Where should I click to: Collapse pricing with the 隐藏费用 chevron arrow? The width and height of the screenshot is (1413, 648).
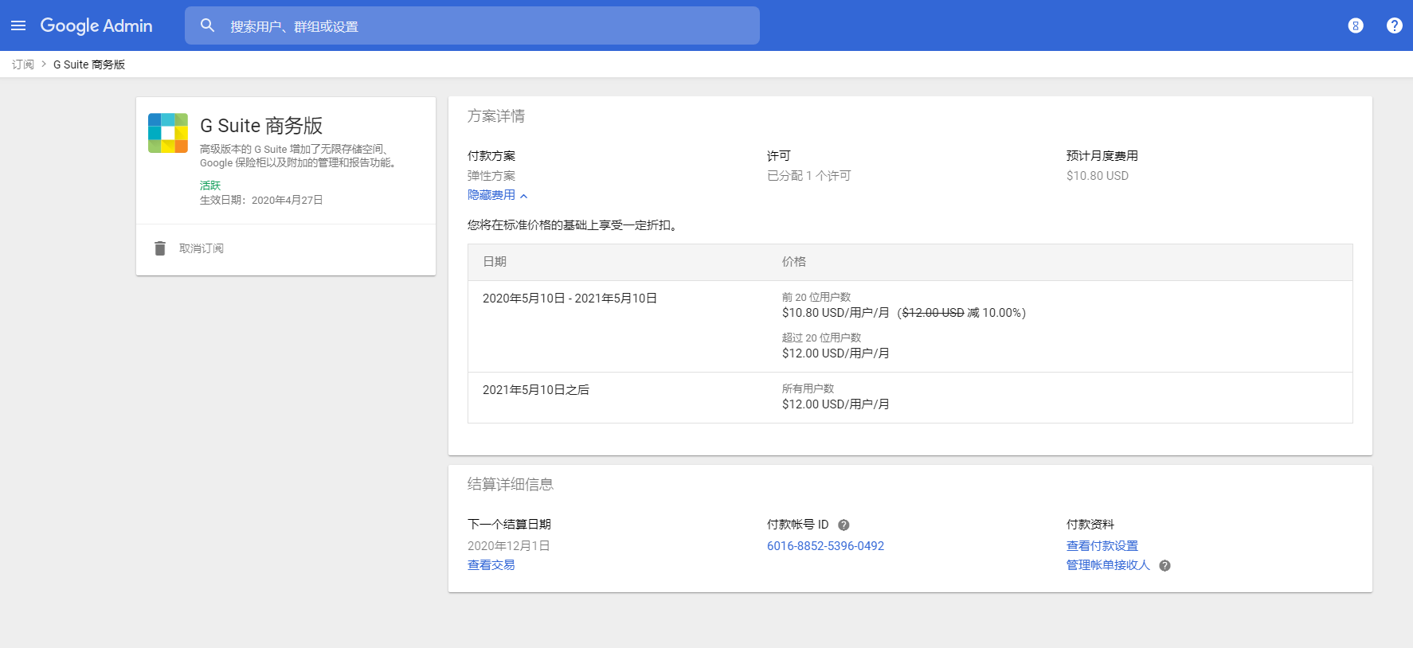pyautogui.click(x=524, y=196)
